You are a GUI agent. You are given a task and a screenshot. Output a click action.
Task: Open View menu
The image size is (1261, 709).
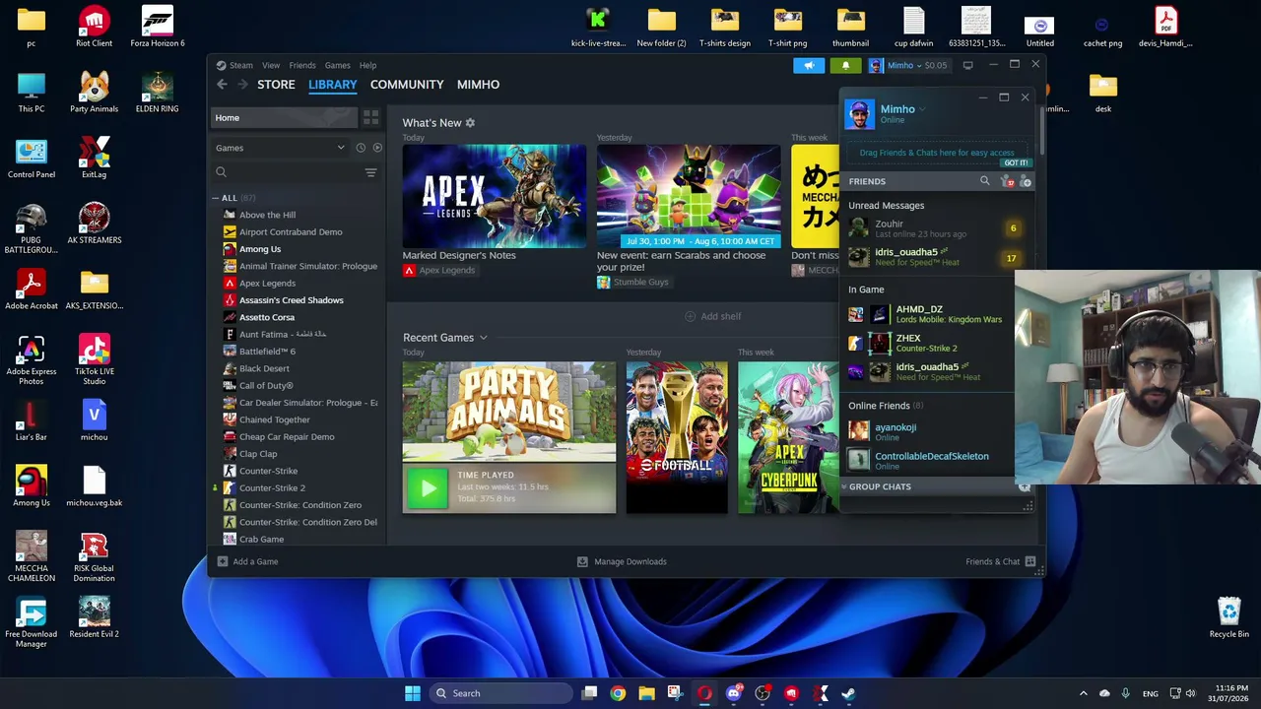pos(271,65)
